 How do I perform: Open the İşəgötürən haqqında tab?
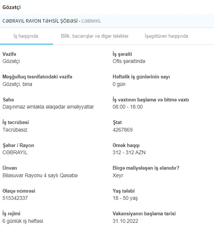(167, 36)
